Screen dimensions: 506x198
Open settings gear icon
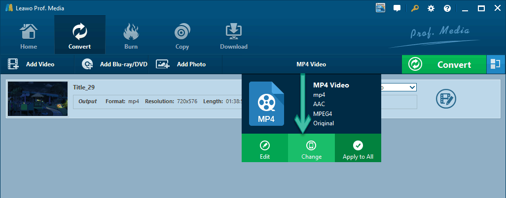tap(431, 8)
